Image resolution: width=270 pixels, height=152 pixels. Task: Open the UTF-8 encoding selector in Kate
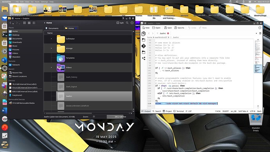tap(252, 111)
